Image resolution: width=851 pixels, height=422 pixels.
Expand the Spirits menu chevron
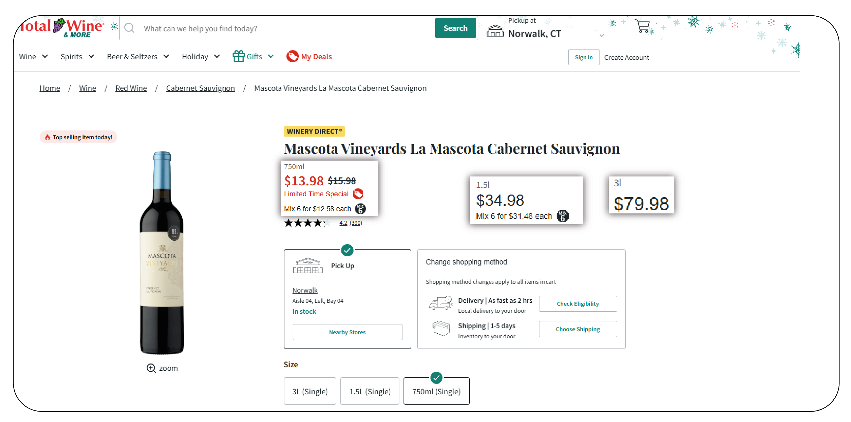pyautogui.click(x=91, y=56)
